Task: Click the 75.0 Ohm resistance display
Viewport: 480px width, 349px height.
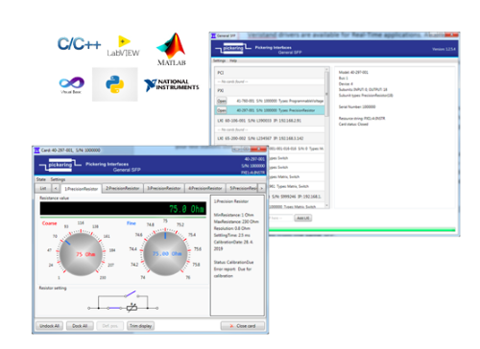Action: tap(123, 208)
